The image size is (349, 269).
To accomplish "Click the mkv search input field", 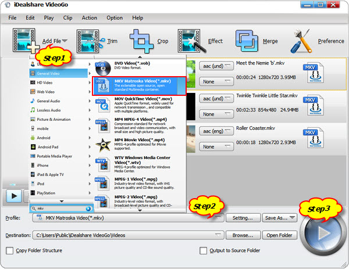I will [x=61, y=209].
